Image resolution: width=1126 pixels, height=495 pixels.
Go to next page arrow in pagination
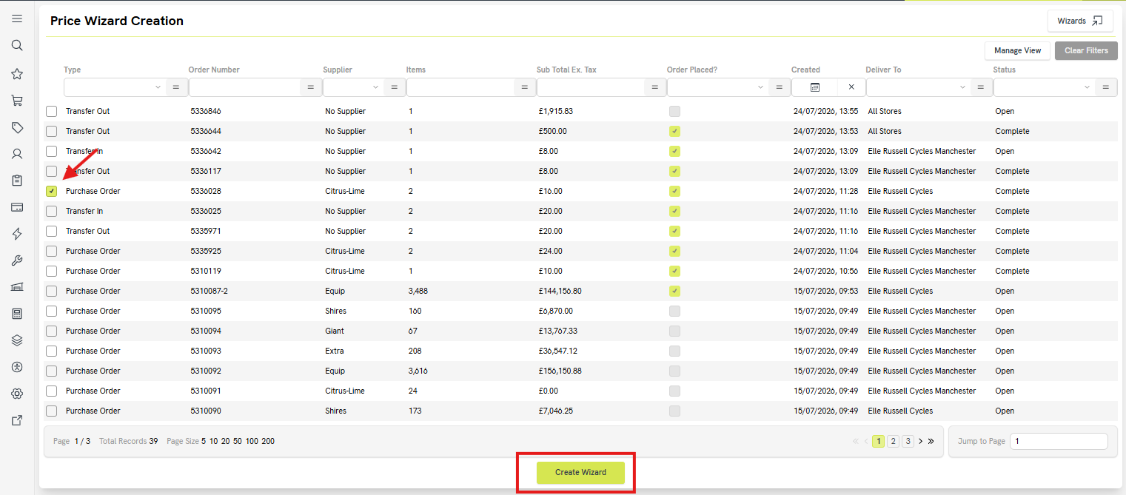(920, 441)
